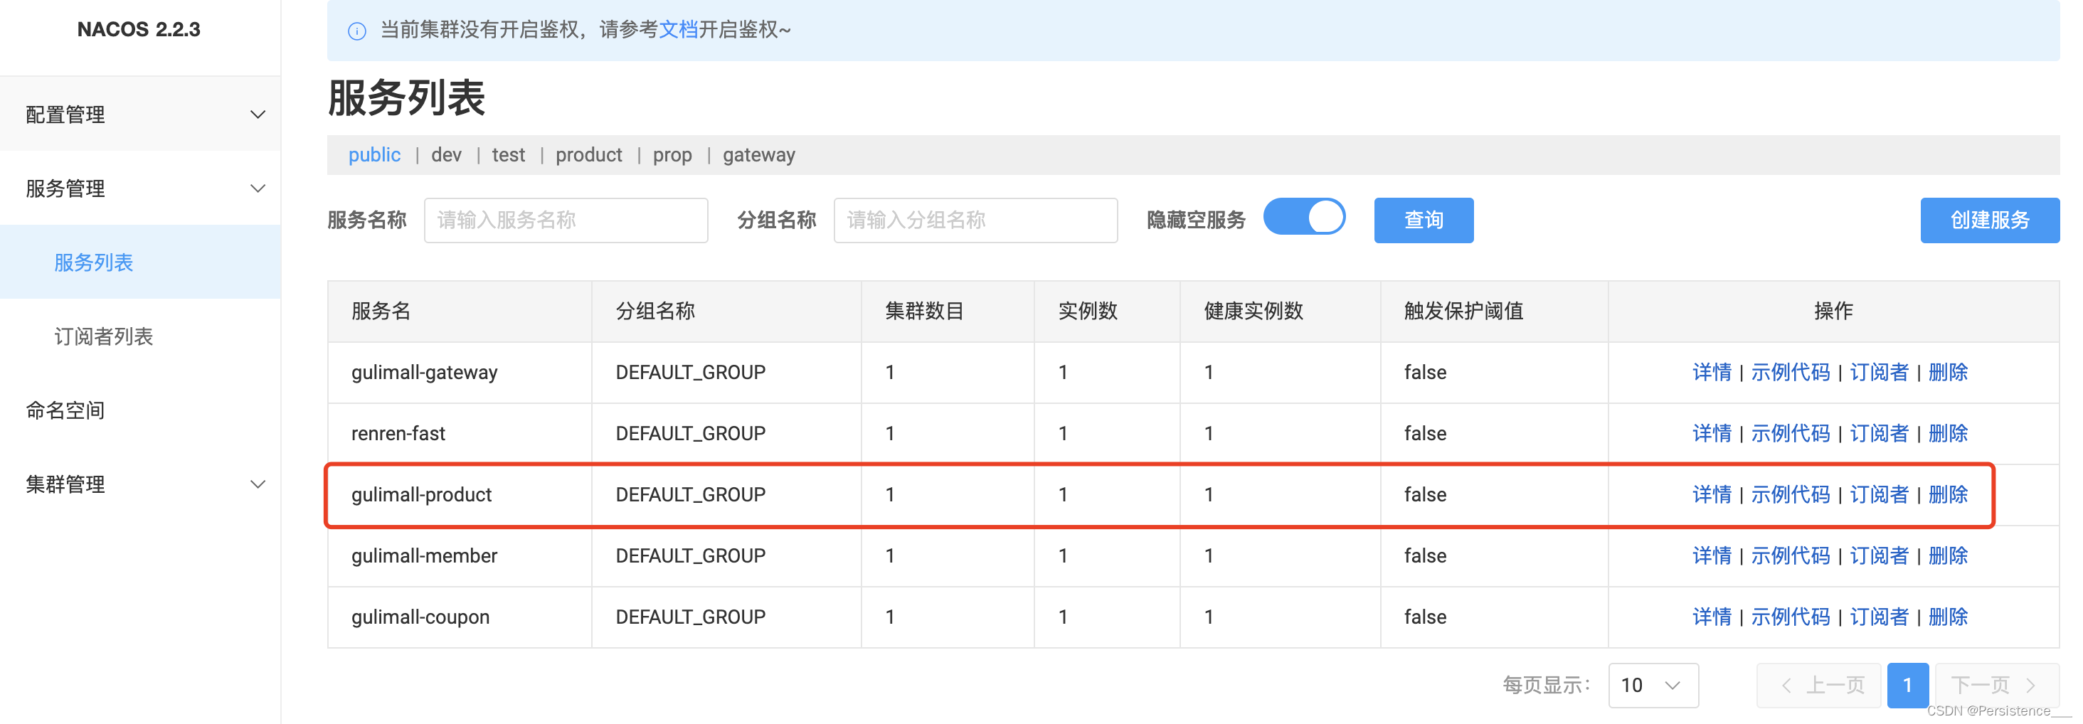Click 删除 for gulimall-member
This screenshot has height=724, width=2083.
tap(1947, 556)
